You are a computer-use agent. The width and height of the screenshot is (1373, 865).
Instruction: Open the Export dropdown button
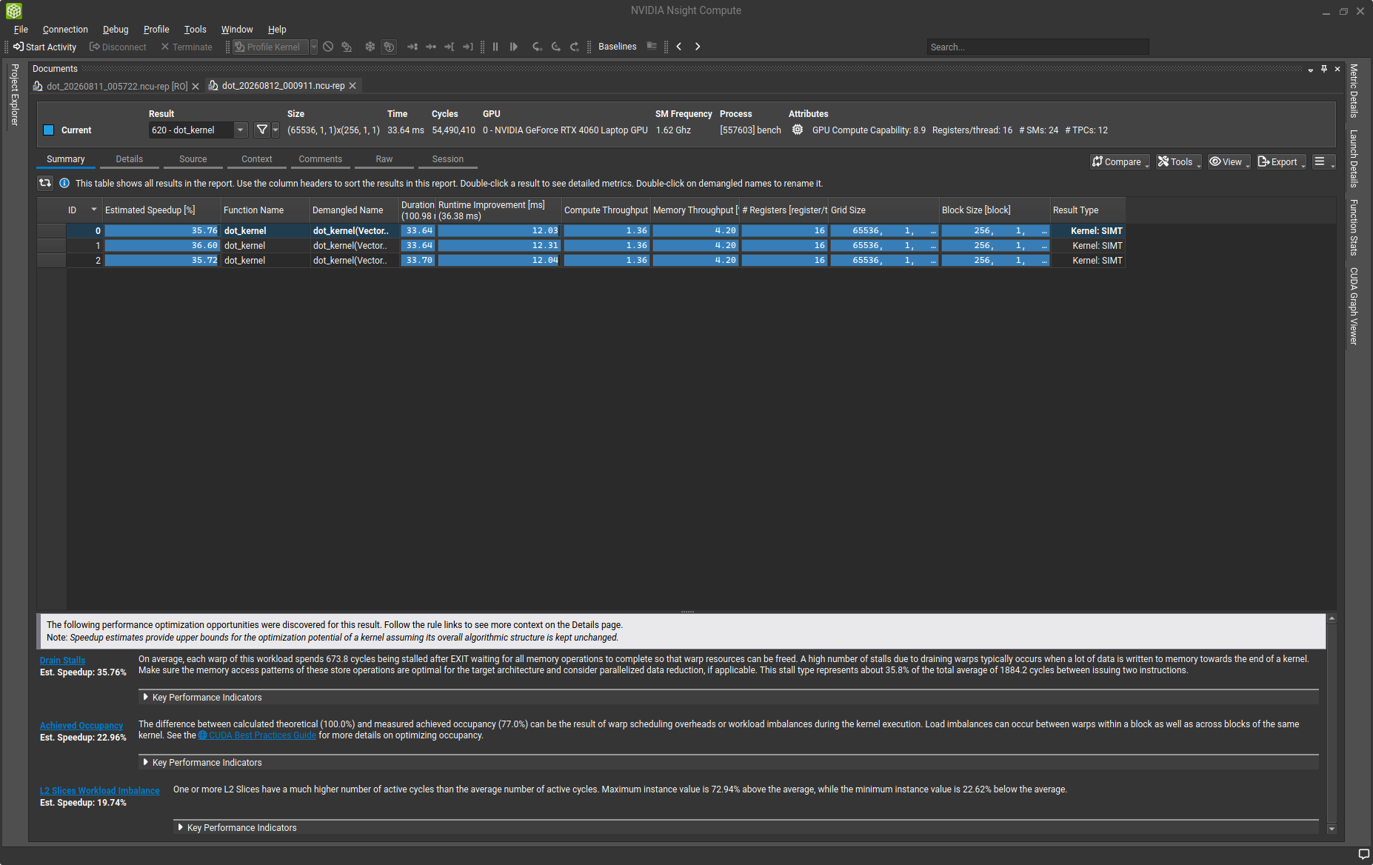pos(1281,161)
